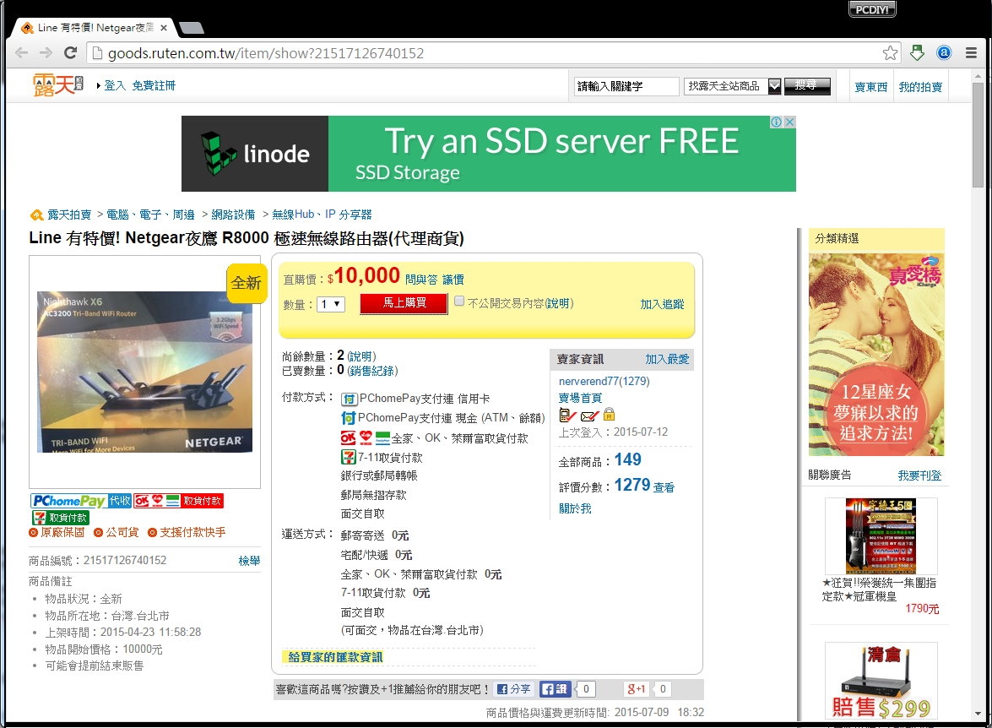This screenshot has height=728, width=992.
Task: Click 7-11 pickup payment icon
Action: point(349,456)
